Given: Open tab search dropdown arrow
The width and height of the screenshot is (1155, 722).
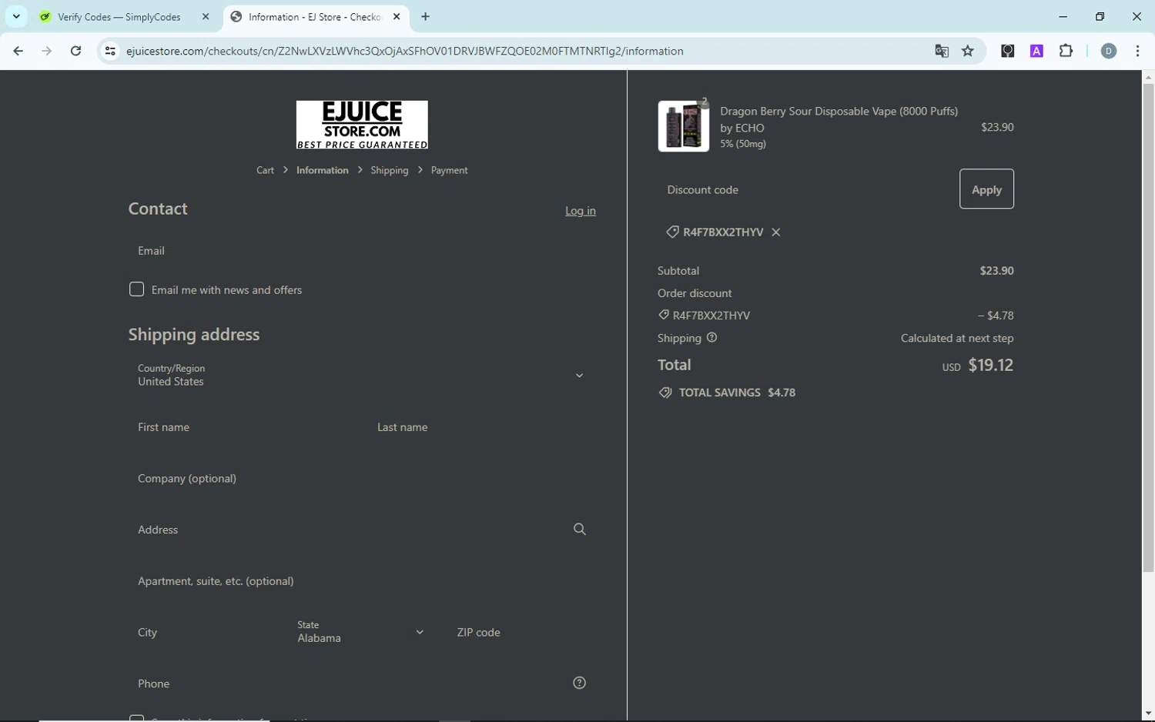Looking at the screenshot, I should [16, 17].
